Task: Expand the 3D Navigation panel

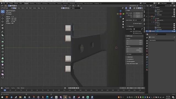Action: (x=131, y=61)
